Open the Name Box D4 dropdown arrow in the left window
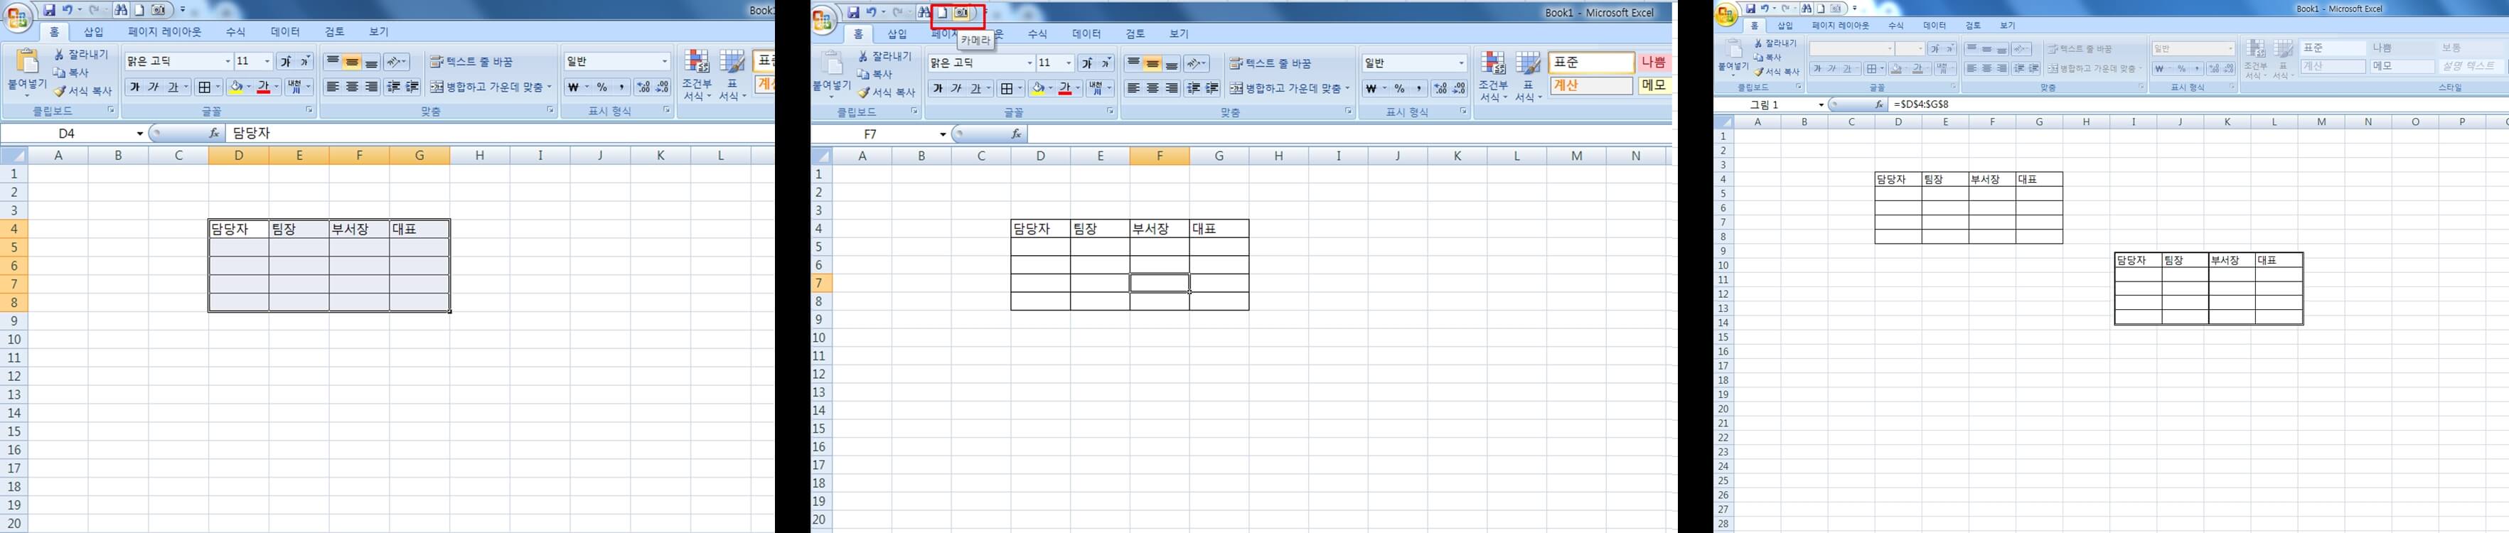Screen dimensions: 2509x533 point(140,134)
